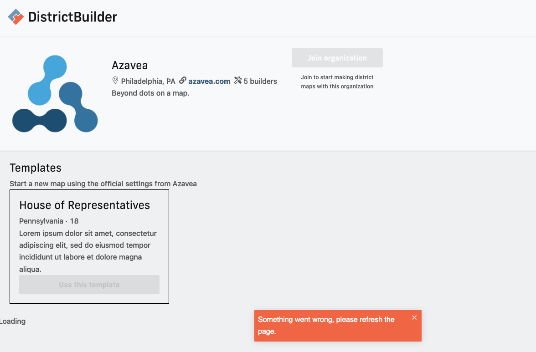Click the DistrictBuilder text in the header
Viewport: 536px width, 352px height.
tap(73, 17)
